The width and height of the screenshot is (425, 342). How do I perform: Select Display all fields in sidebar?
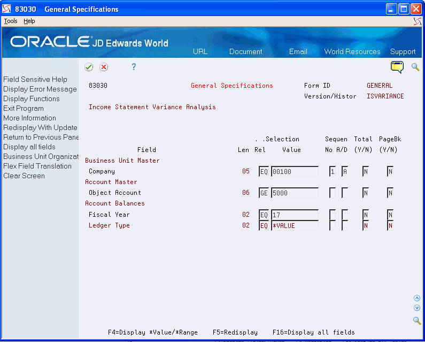pos(29,147)
